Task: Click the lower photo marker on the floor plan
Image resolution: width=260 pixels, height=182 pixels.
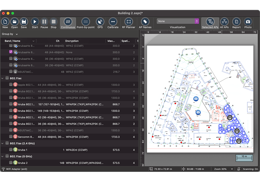Action: pyautogui.click(x=198, y=112)
